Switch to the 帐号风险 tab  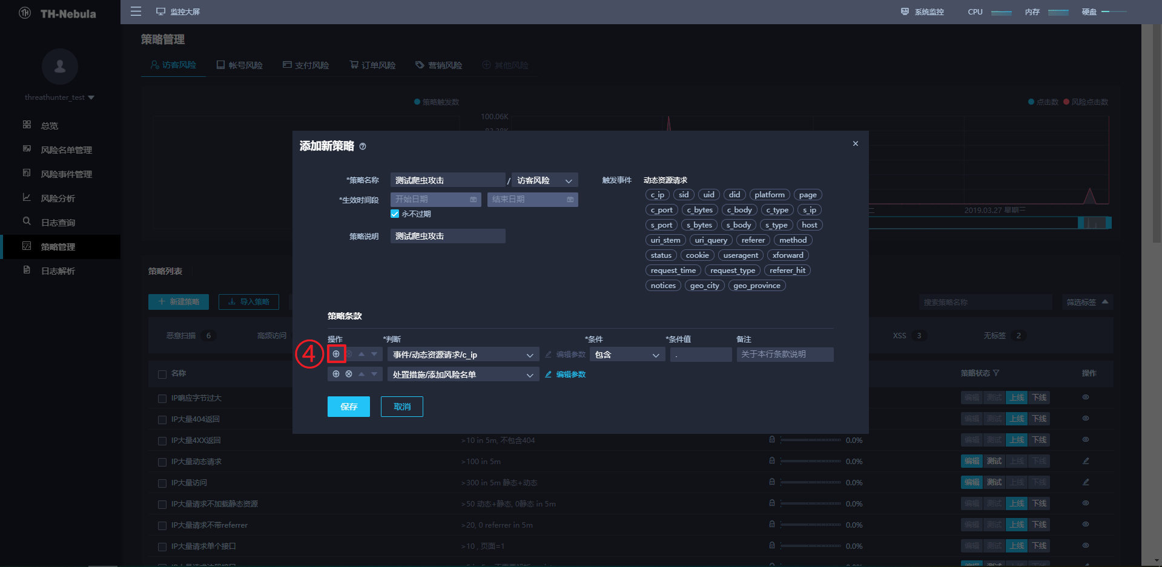(x=240, y=65)
